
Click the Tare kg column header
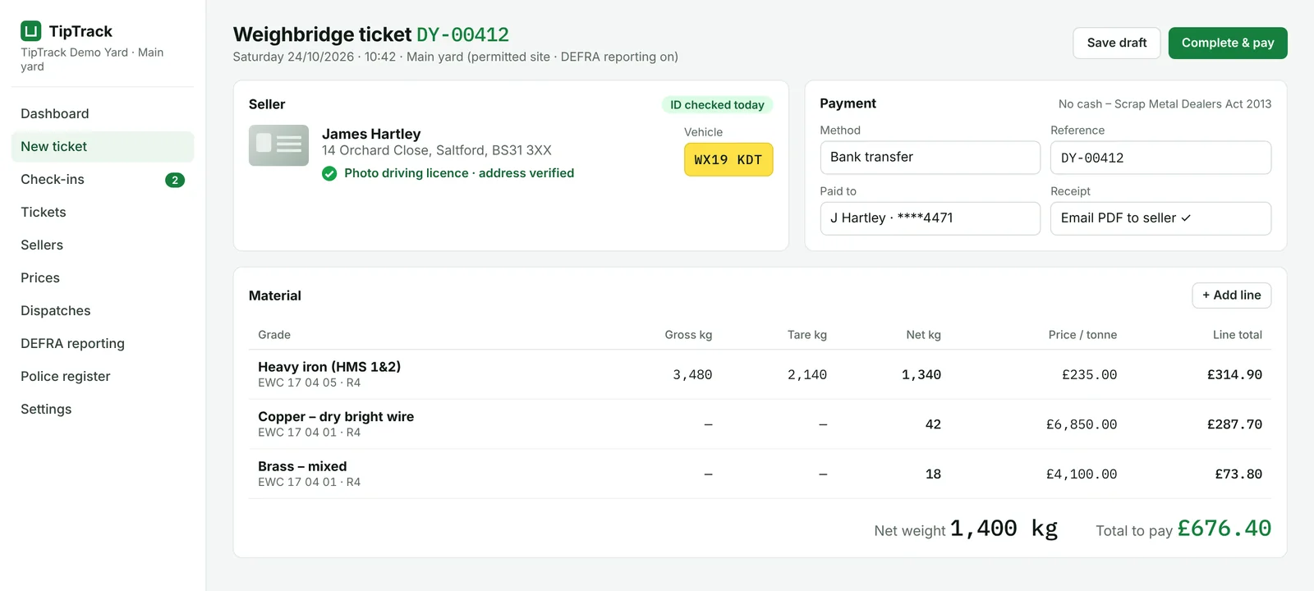[x=807, y=335]
